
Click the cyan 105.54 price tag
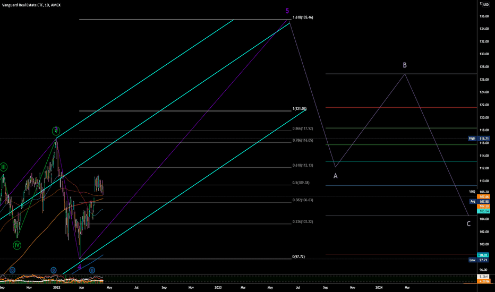(x=484, y=211)
